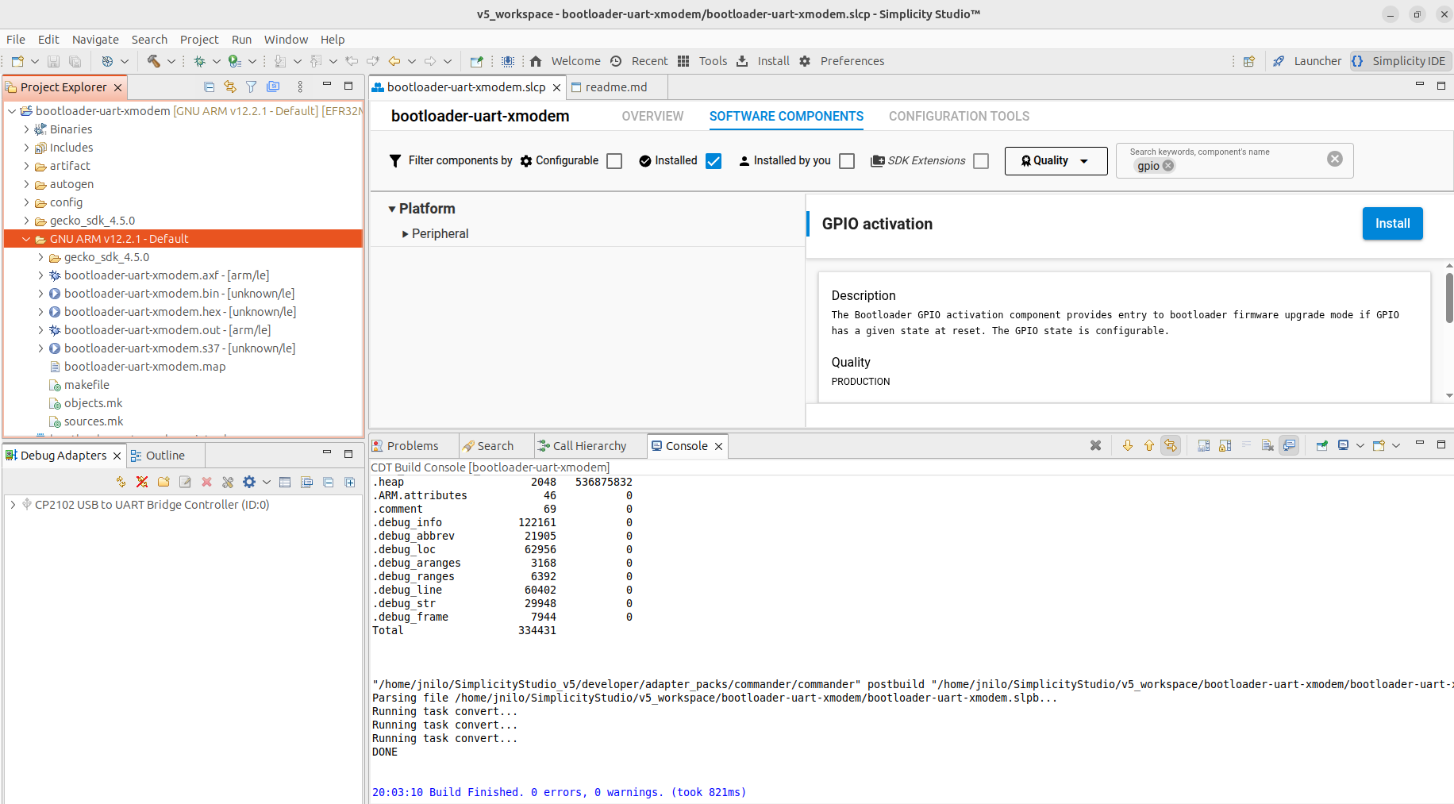Click the gear settings icon in Debug Adapters
The image size is (1454, 804).
249,482
